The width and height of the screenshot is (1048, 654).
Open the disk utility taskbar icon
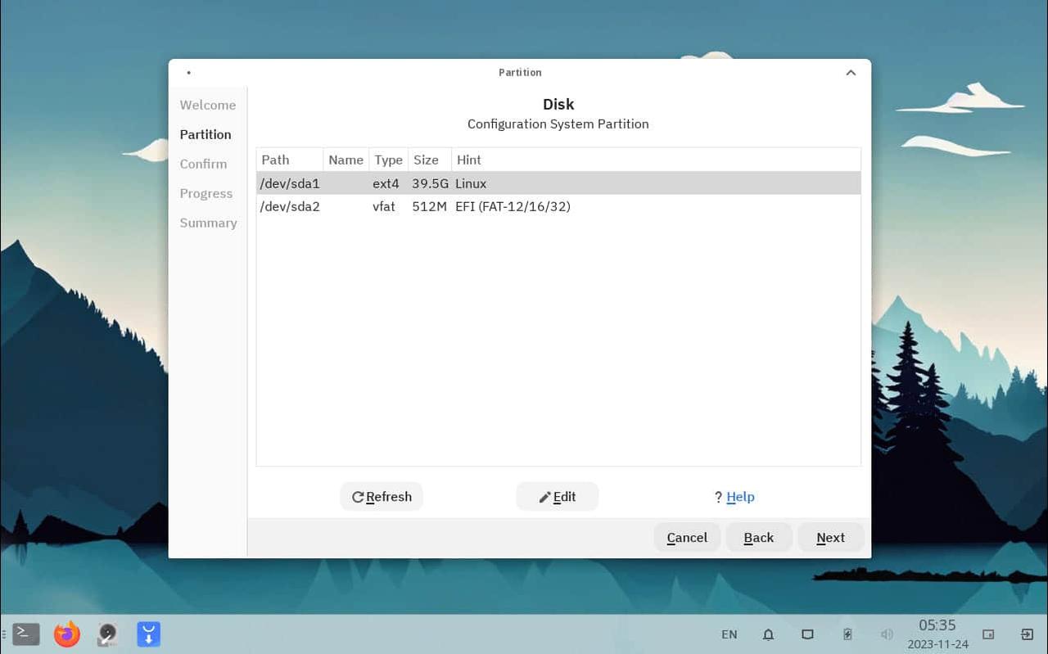(107, 634)
